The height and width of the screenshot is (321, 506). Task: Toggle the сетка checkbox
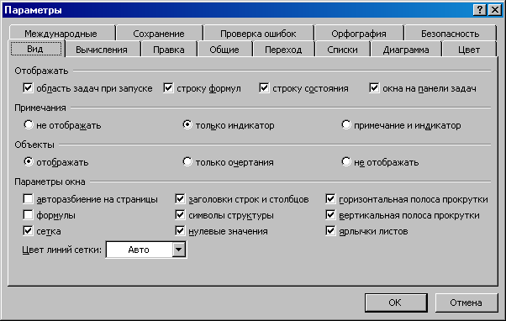tap(28, 231)
